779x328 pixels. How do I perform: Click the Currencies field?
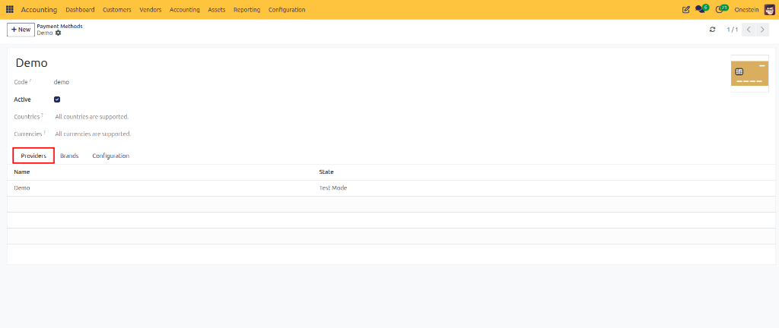pos(93,134)
